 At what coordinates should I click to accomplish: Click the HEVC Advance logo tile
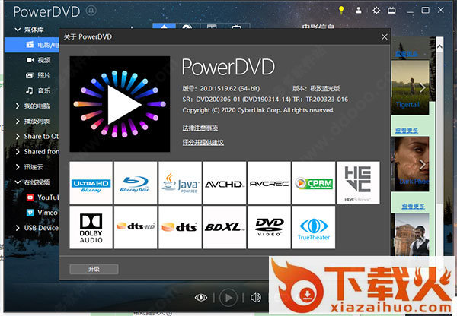tap(358, 183)
